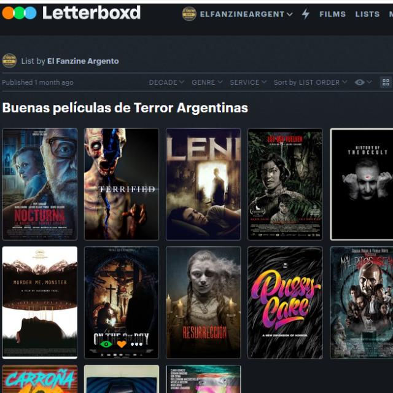Open the Carroña film poster

tap(40, 379)
